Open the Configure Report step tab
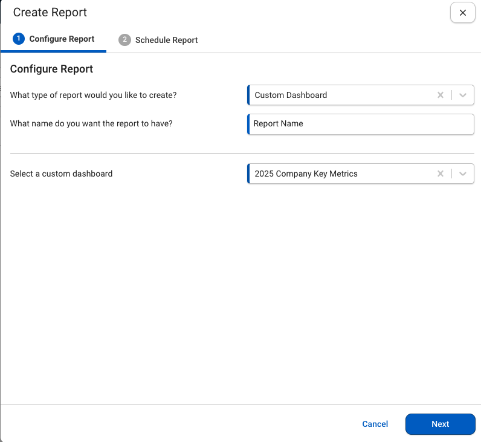The width and height of the screenshot is (481, 442). 53,39
